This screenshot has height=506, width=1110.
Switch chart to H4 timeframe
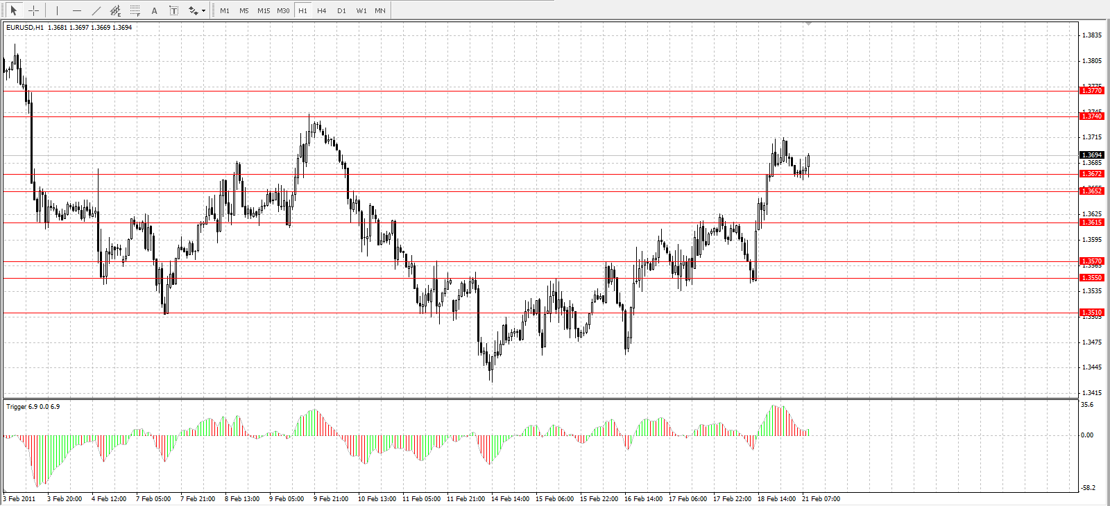click(x=322, y=10)
